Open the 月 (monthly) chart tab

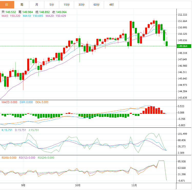[x=37, y=5]
